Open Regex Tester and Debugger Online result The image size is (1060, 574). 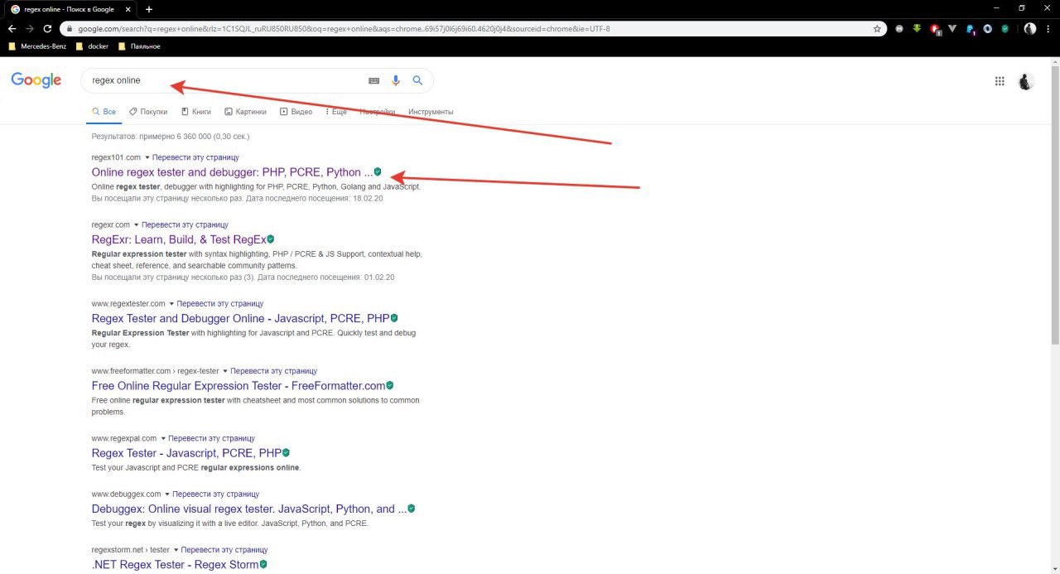coord(240,318)
